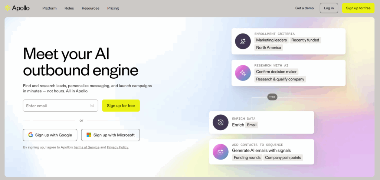Select the Funding rounds tag
380x180 pixels.
click(x=247, y=158)
